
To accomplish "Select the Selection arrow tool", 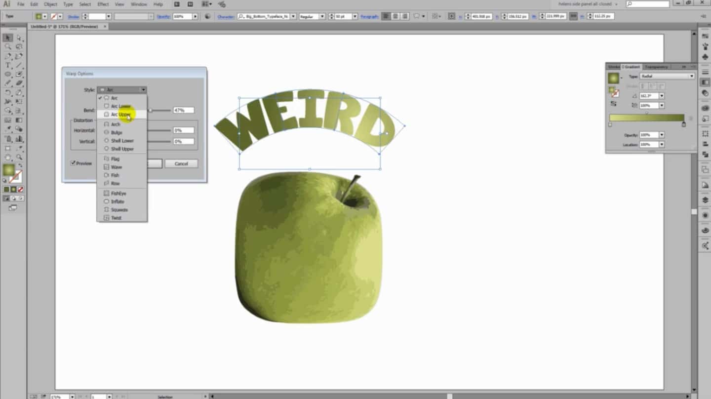I will (x=8, y=38).
